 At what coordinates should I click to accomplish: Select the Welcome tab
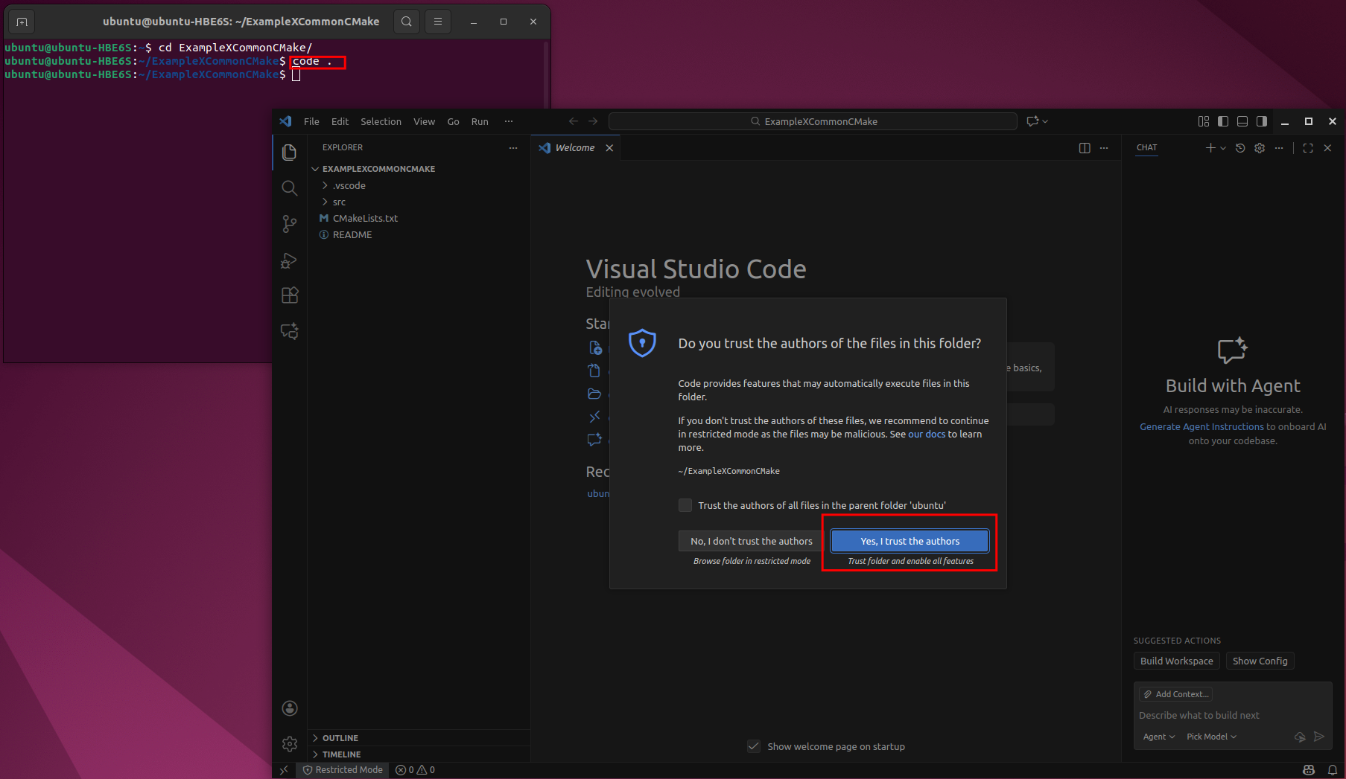click(x=574, y=148)
